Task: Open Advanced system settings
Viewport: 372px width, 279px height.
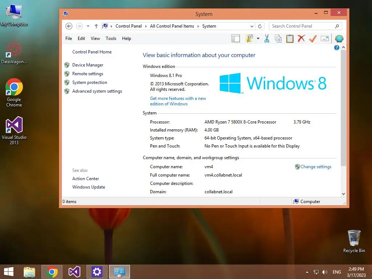Action: coord(97,91)
